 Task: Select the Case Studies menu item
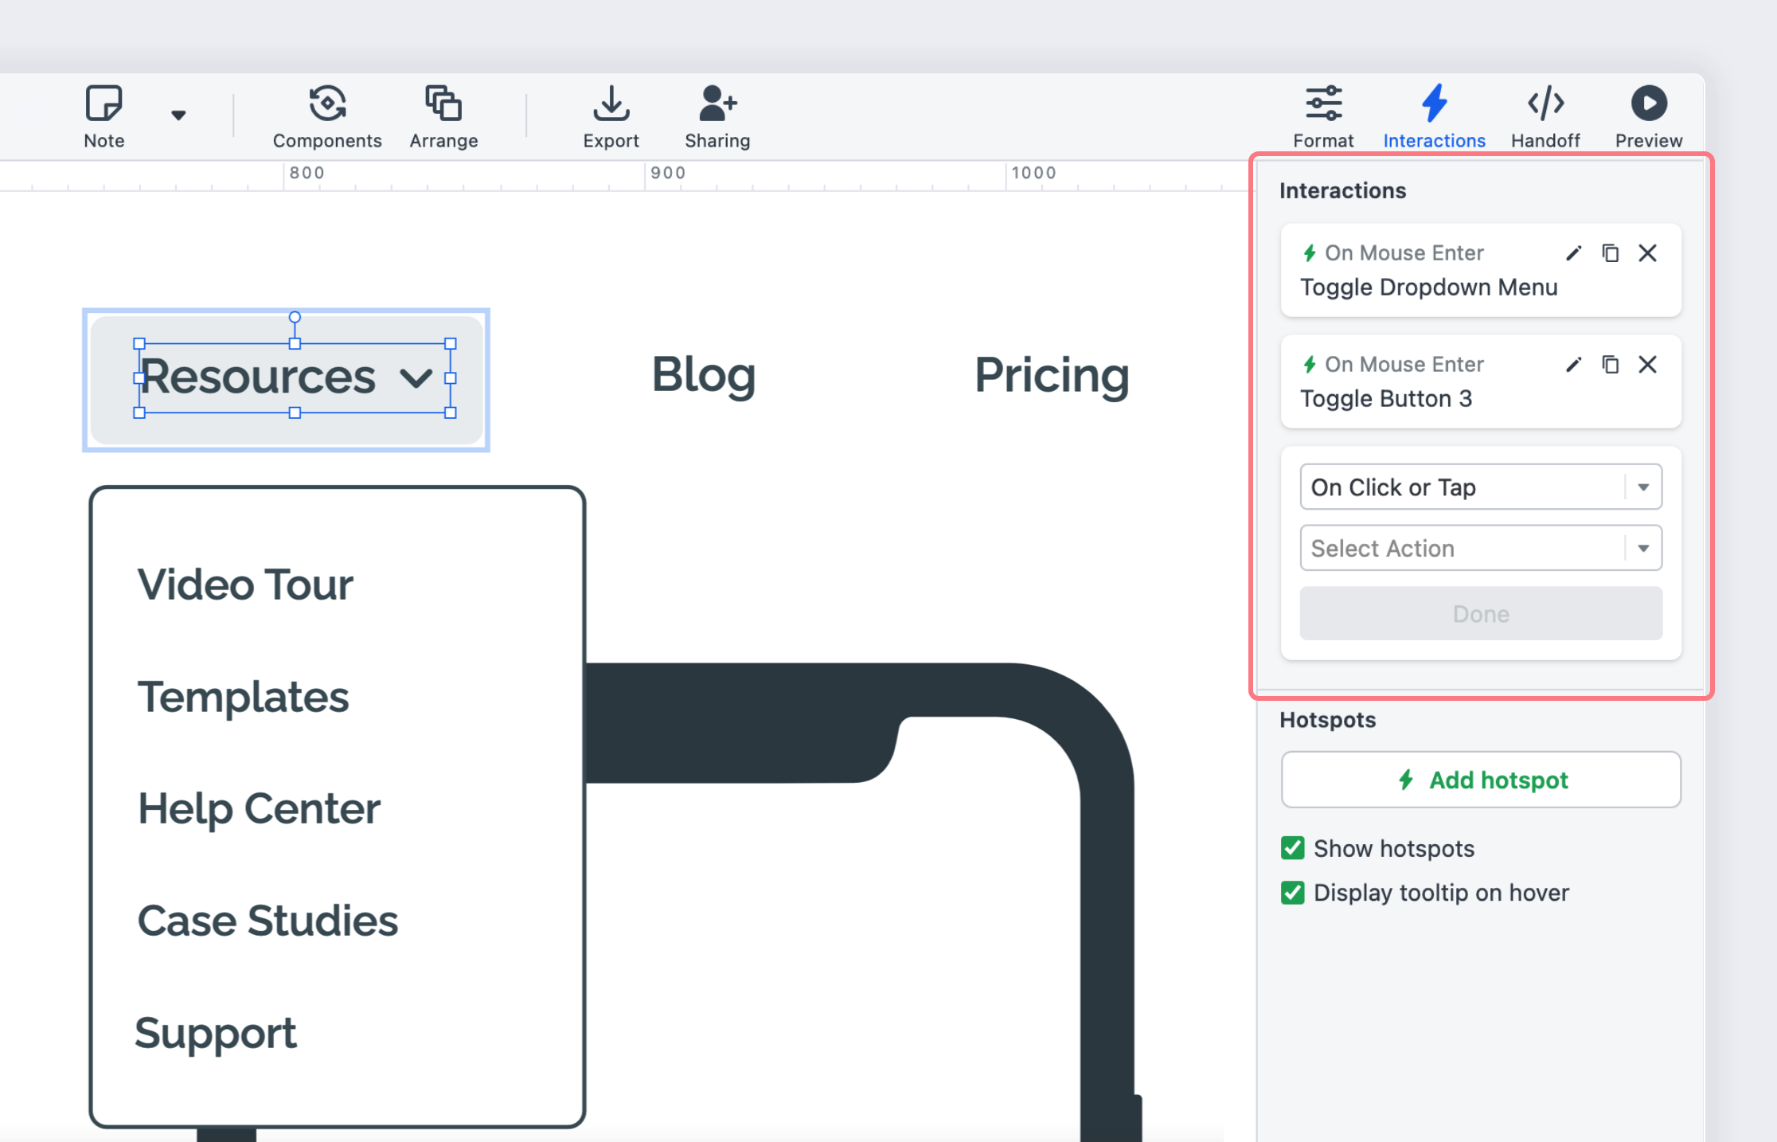point(268,921)
